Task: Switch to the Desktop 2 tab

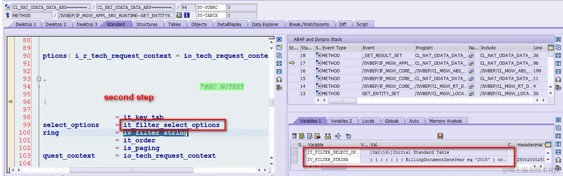Action: pyautogui.click(x=56, y=24)
